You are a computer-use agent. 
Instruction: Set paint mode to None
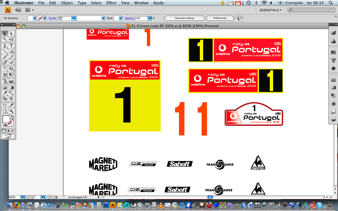click(12, 131)
